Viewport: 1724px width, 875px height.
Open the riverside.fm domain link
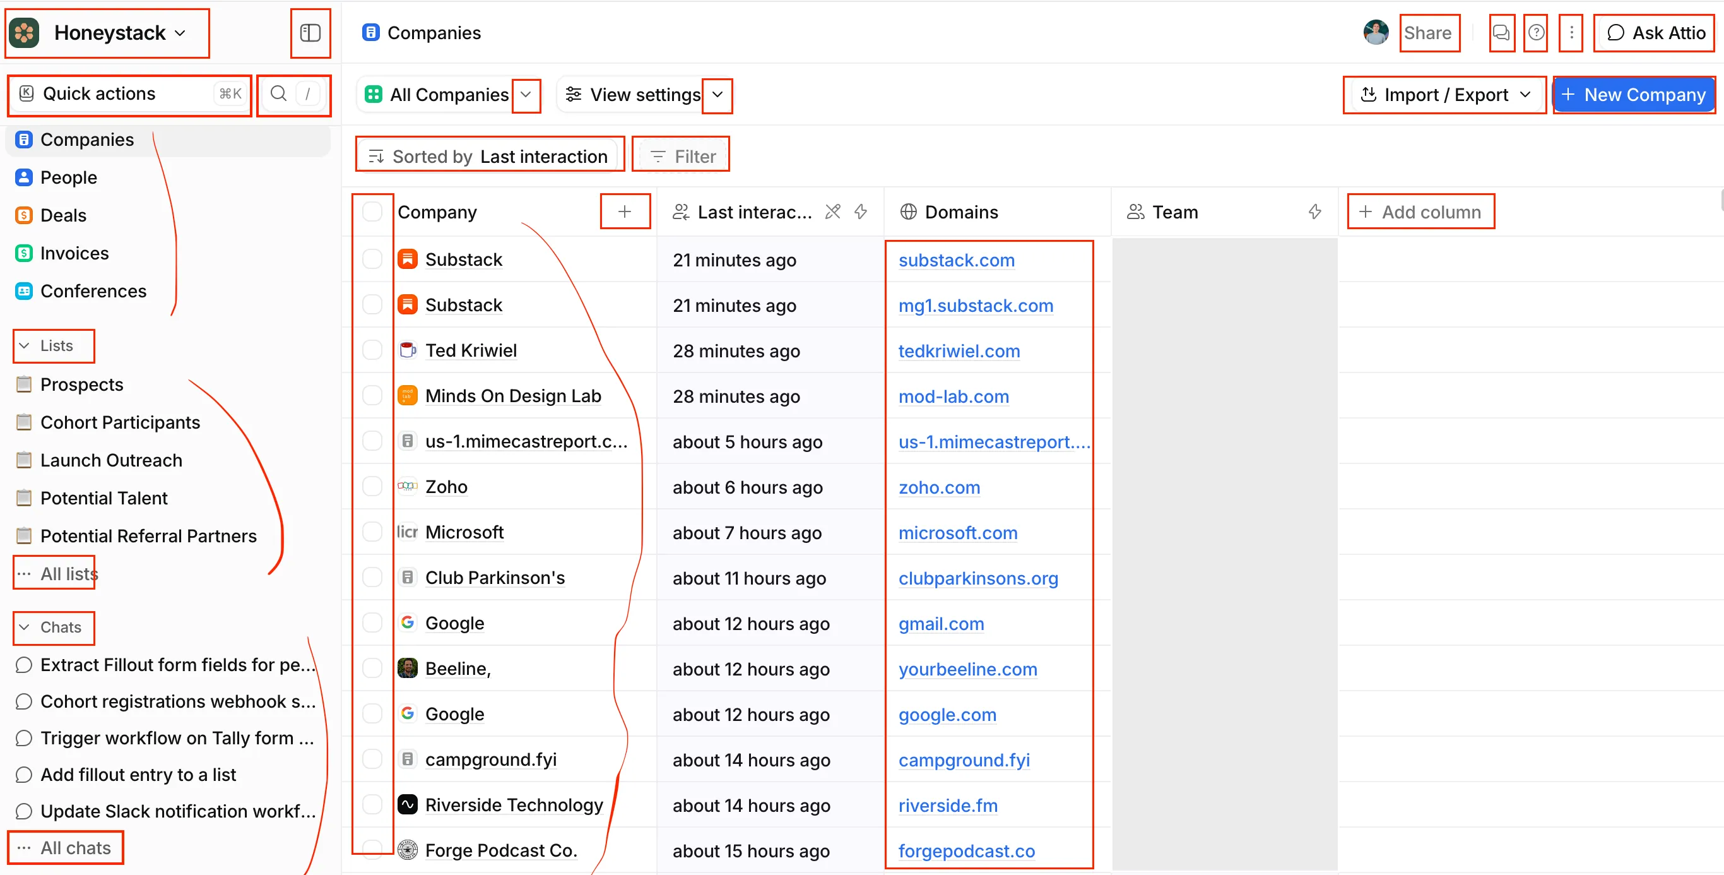tap(948, 806)
